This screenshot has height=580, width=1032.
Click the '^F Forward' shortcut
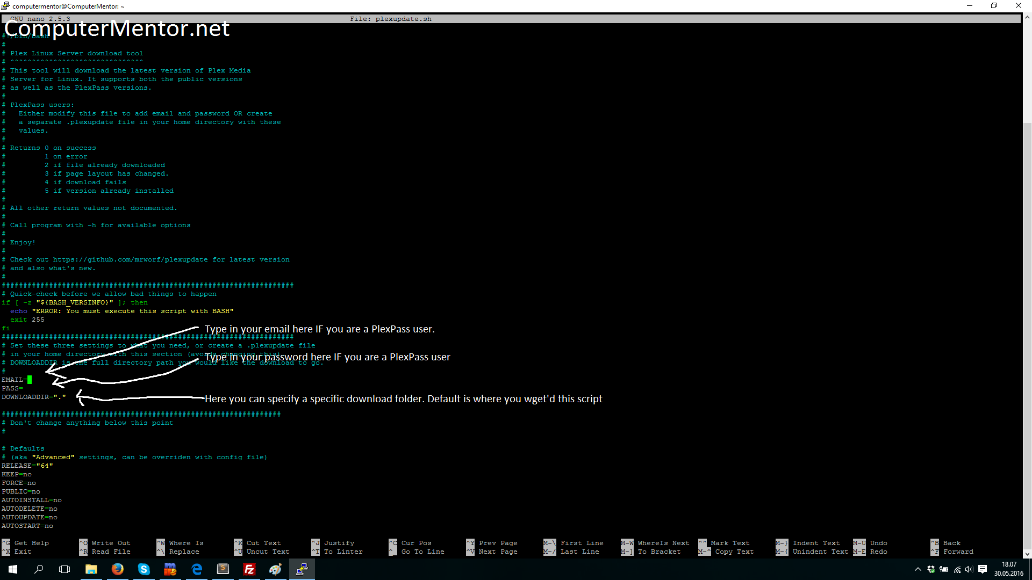(952, 552)
